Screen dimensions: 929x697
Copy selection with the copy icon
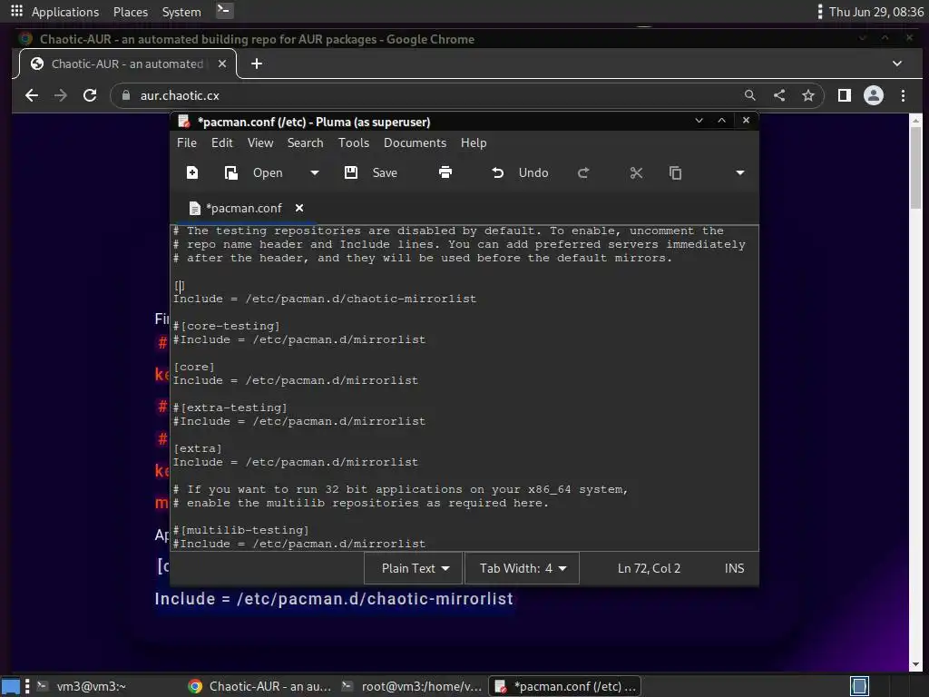coord(675,172)
